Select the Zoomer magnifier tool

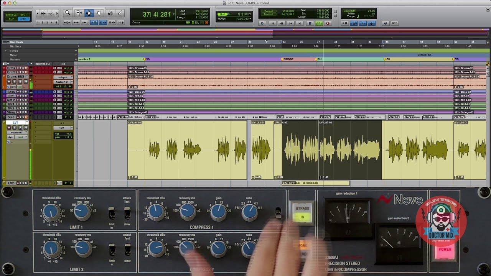68,13
